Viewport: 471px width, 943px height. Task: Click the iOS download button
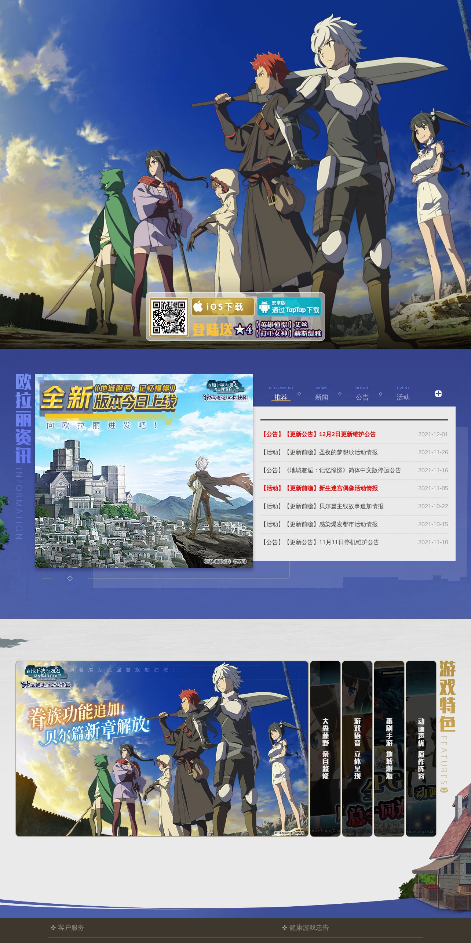click(x=223, y=307)
